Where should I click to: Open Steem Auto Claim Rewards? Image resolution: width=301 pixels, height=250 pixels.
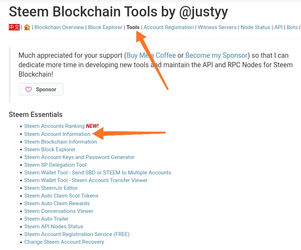coord(57,203)
